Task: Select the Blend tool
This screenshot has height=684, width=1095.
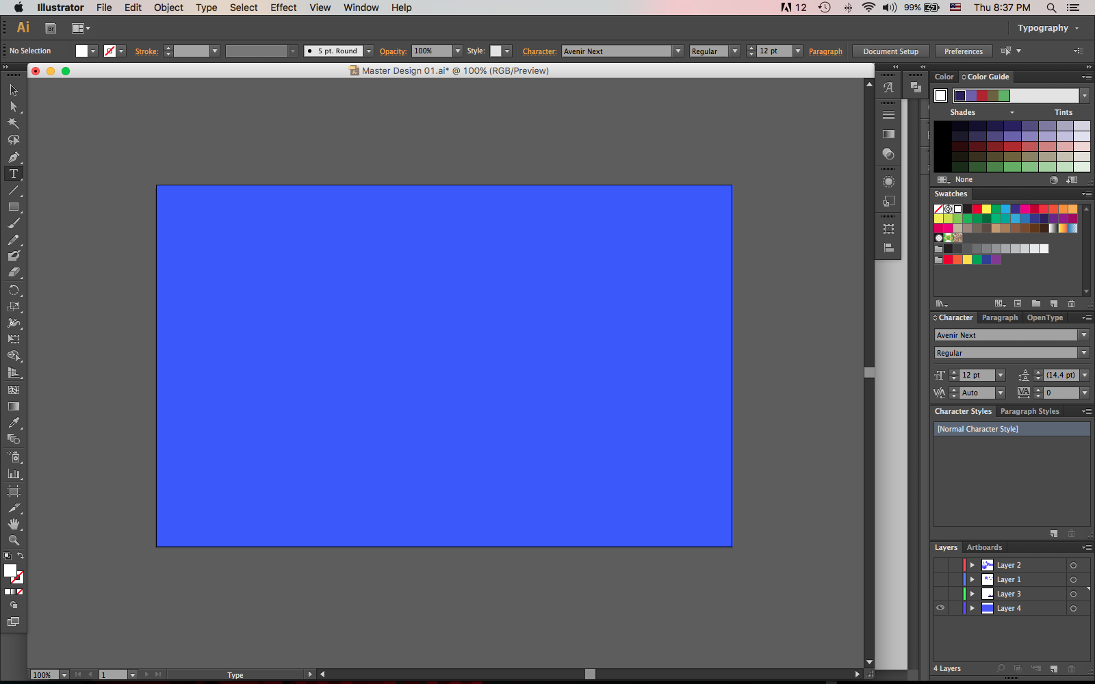Action: pyautogui.click(x=13, y=439)
